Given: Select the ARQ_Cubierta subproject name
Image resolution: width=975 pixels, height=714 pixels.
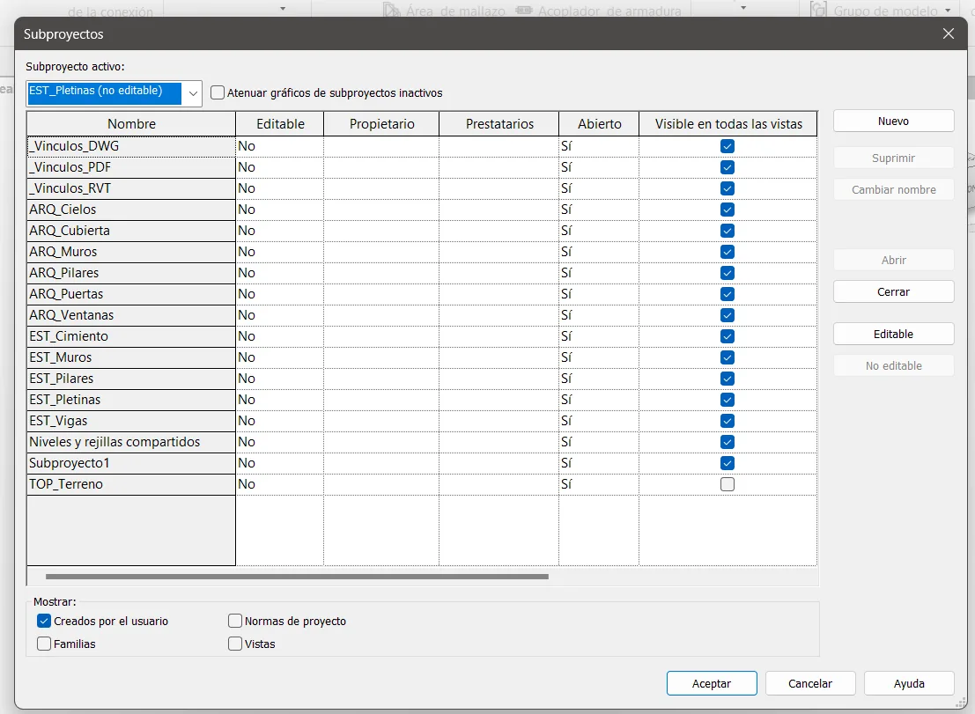Looking at the screenshot, I should click(131, 231).
